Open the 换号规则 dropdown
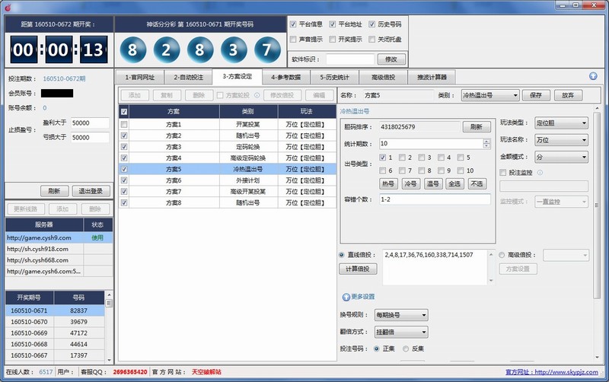609x382 pixels. click(x=400, y=315)
